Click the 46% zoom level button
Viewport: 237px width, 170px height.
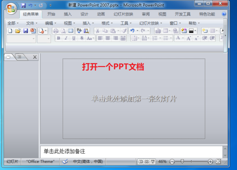(162, 162)
